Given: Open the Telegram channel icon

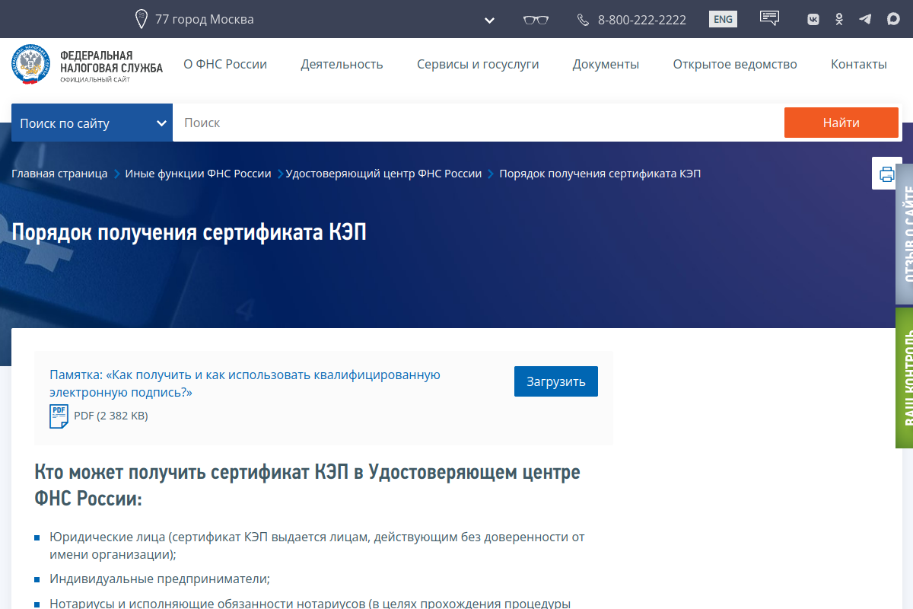Looking at the screenshot, I should [865, 20].
